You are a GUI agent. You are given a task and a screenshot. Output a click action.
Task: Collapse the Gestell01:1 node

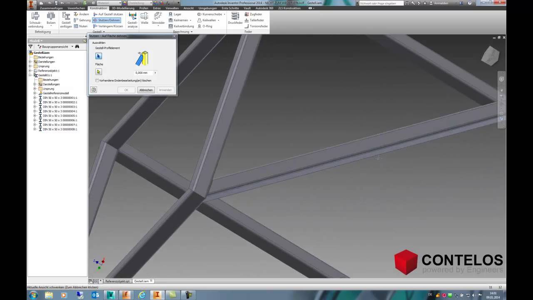(30, 75)
